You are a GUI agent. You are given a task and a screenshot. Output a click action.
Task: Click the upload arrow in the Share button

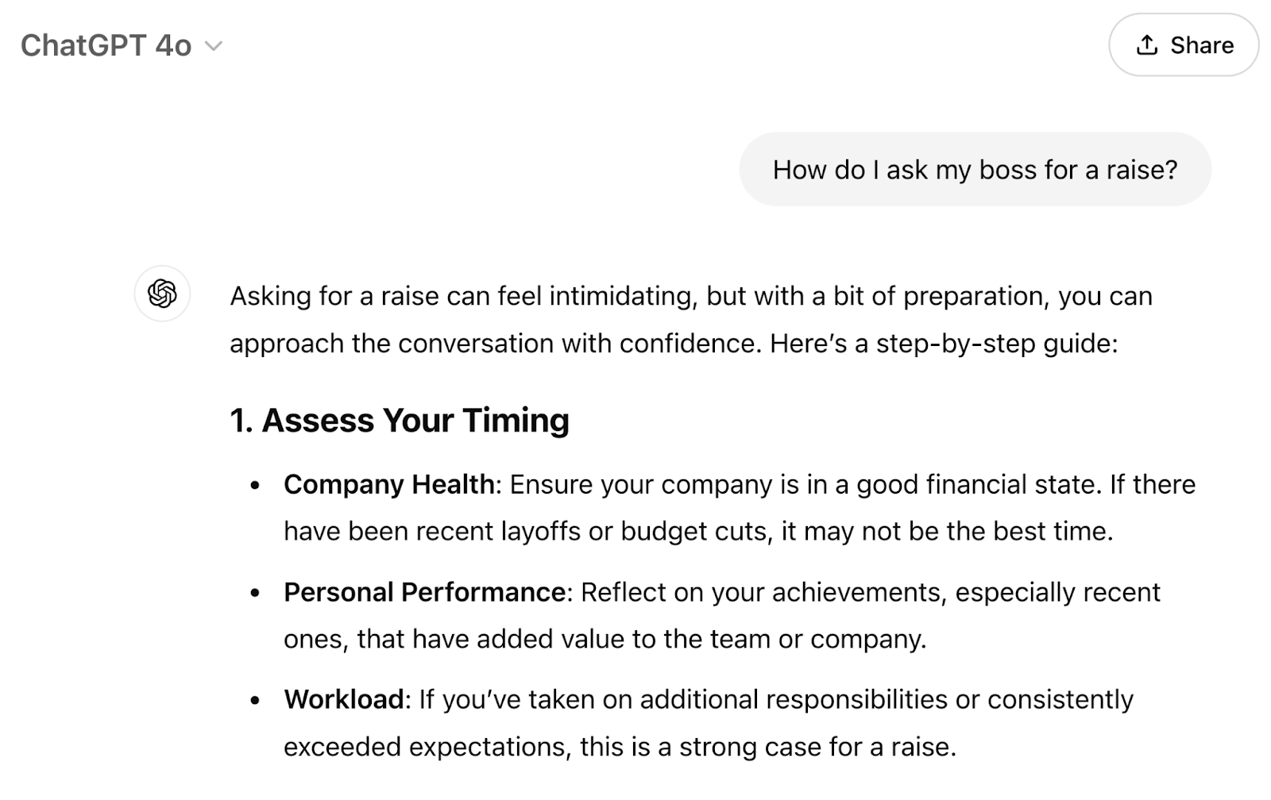click(x=1146, y=45)
